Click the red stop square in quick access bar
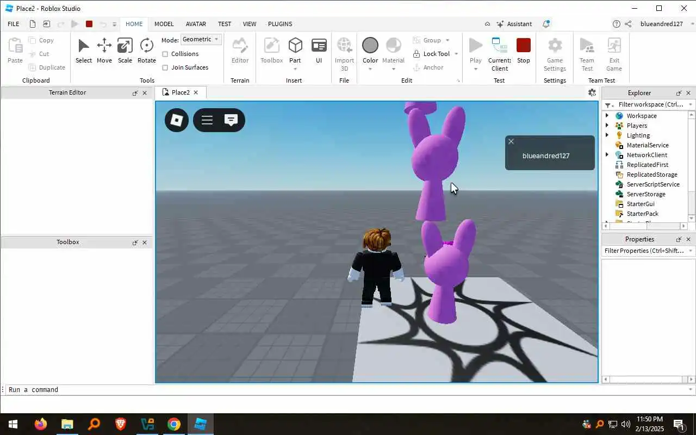The image size is (696, 435). click(89, 24)
